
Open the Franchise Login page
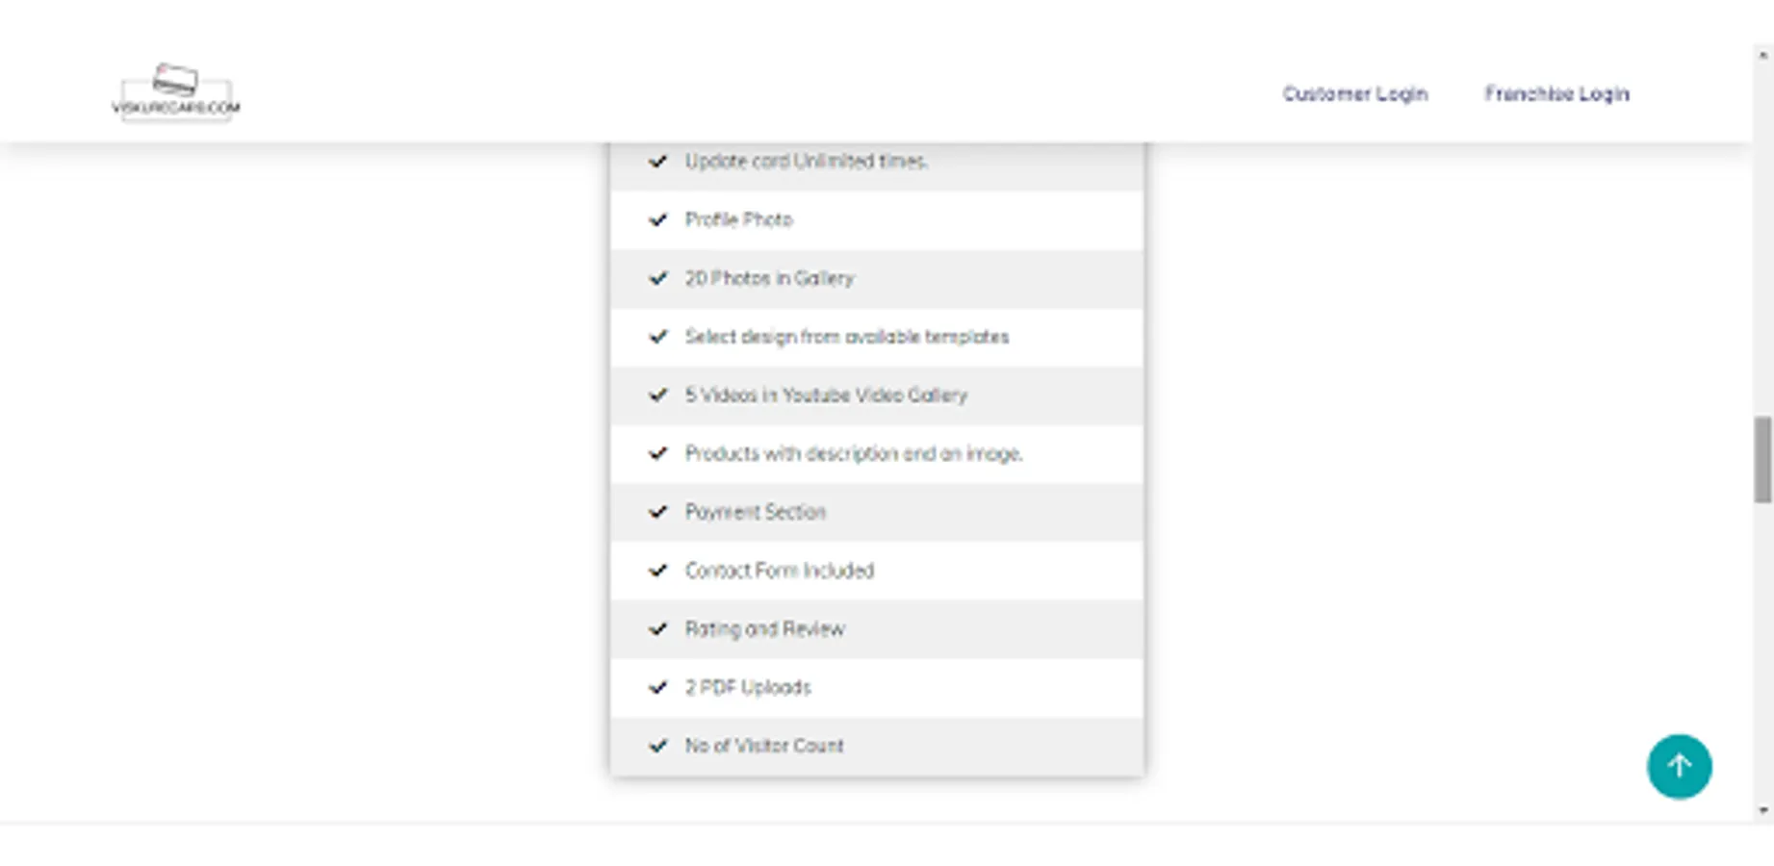pos(1556,94)
